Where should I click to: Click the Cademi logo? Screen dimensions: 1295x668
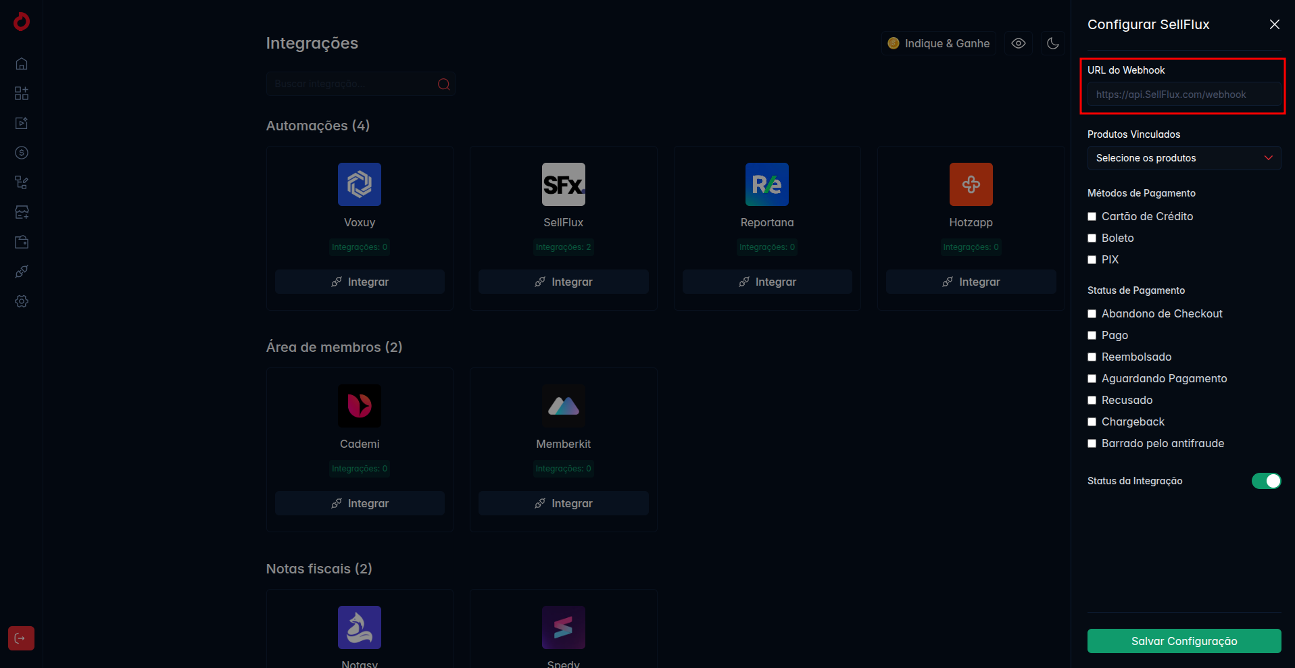[360, 406]
